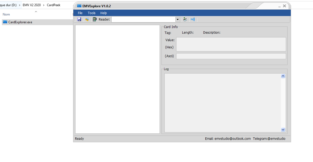Close the EMVExplore window
This screenshot has height=162, width=313.
pos(284,6)
